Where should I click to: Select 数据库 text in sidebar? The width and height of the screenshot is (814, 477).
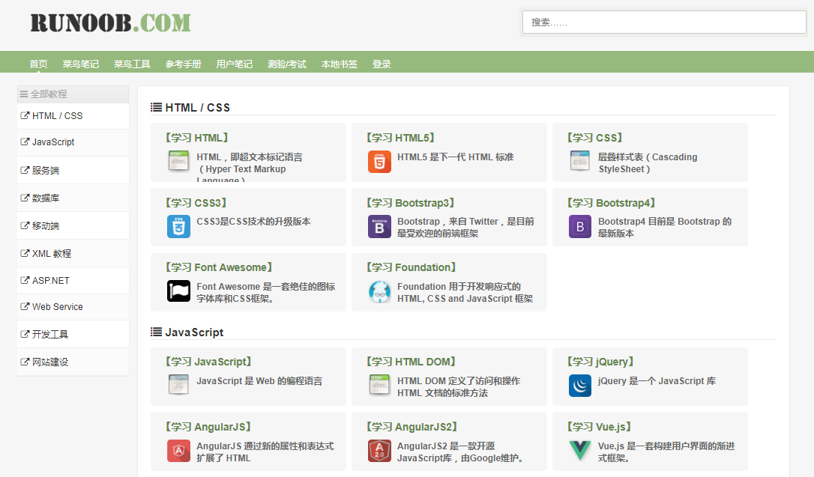coord(46,198)
